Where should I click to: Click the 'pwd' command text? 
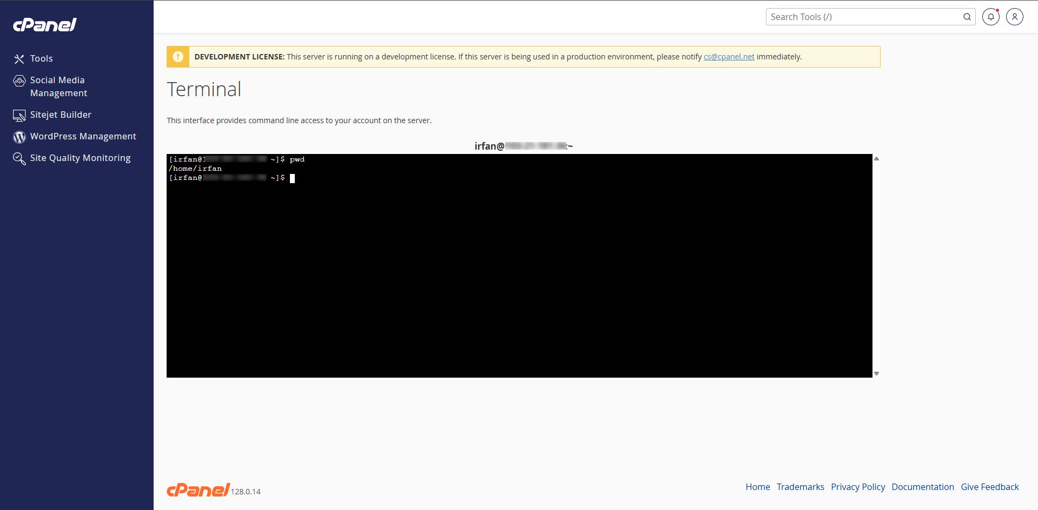pyautogui.click(x=297, y=159)
